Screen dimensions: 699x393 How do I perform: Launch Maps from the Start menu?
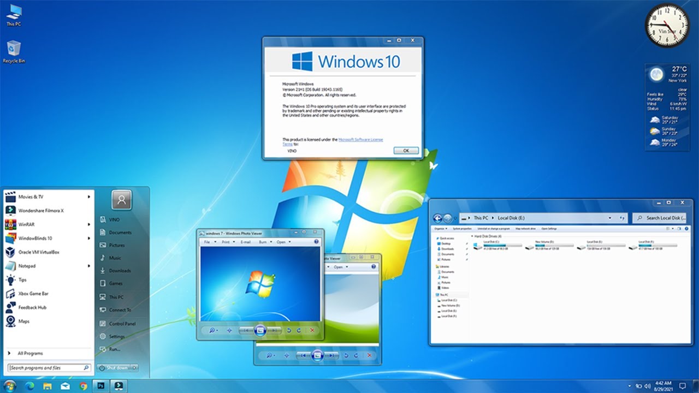[x=49, y=321]
